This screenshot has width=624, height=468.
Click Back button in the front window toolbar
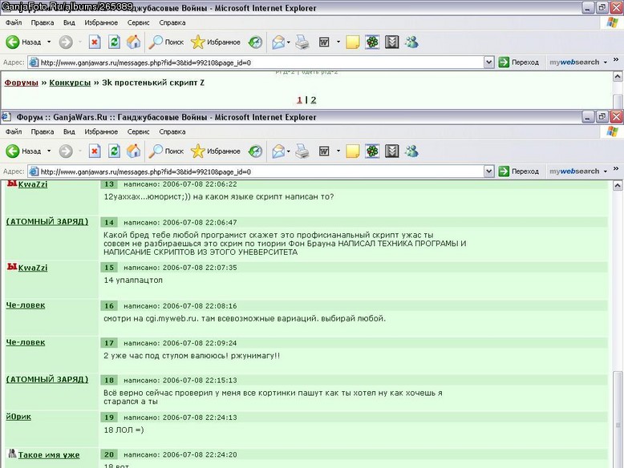tap(23, 151)
